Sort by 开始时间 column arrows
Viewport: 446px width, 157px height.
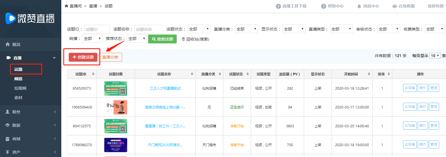coord(369,74)
